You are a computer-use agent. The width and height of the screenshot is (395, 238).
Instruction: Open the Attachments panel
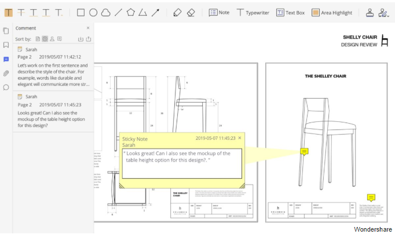pos(6,74)
